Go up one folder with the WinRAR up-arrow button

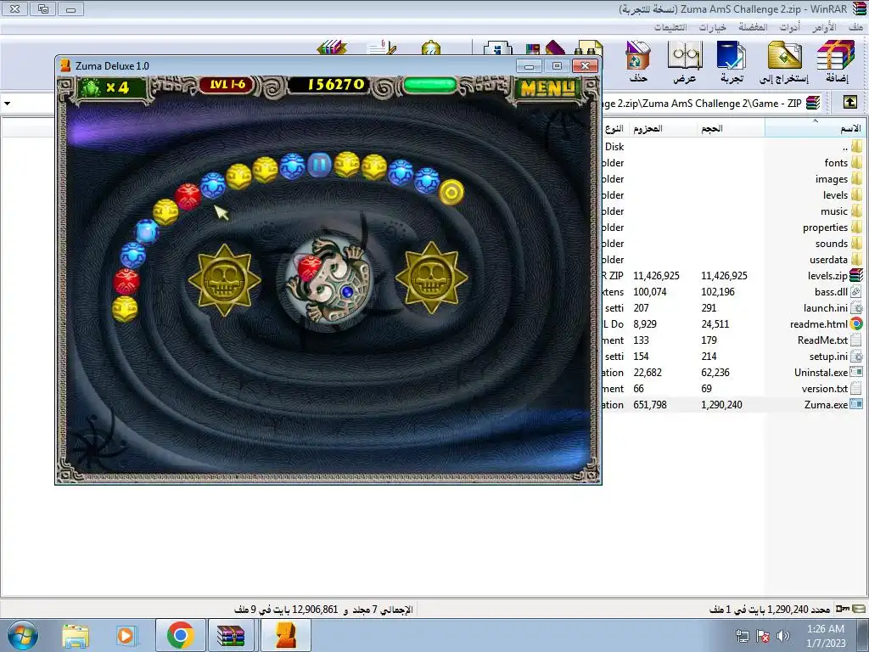pyautogui.click(x=849, y=102)
